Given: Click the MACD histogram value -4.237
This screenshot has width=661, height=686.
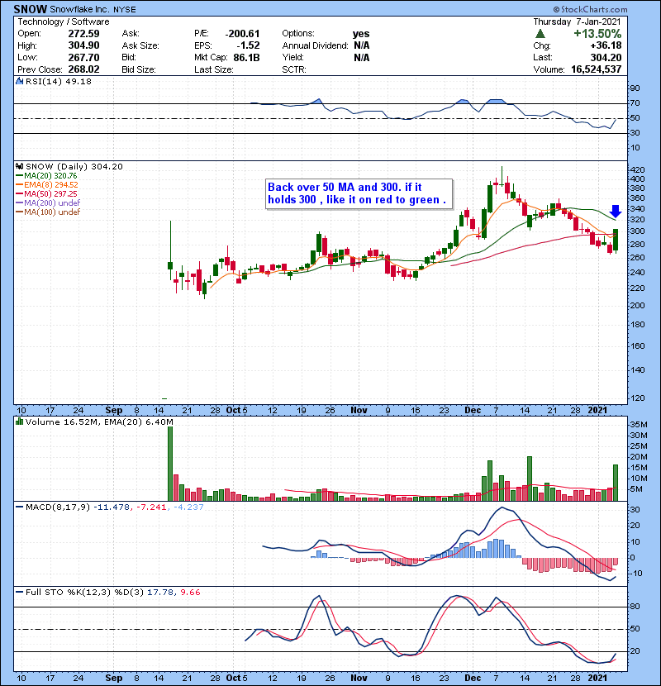Looking at the screenshot, I should [188, 507].
